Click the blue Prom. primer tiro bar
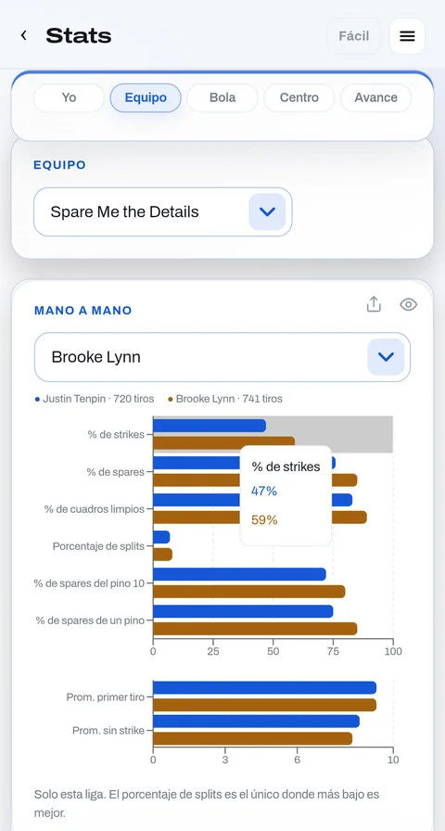This screenshot has height=831, width=445. [265, 688]
